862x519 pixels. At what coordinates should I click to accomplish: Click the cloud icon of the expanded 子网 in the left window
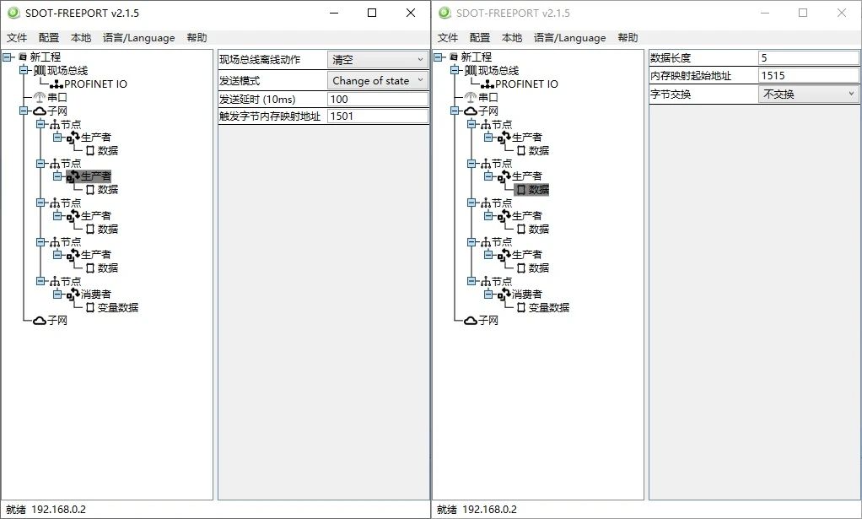tap(40, 111)
